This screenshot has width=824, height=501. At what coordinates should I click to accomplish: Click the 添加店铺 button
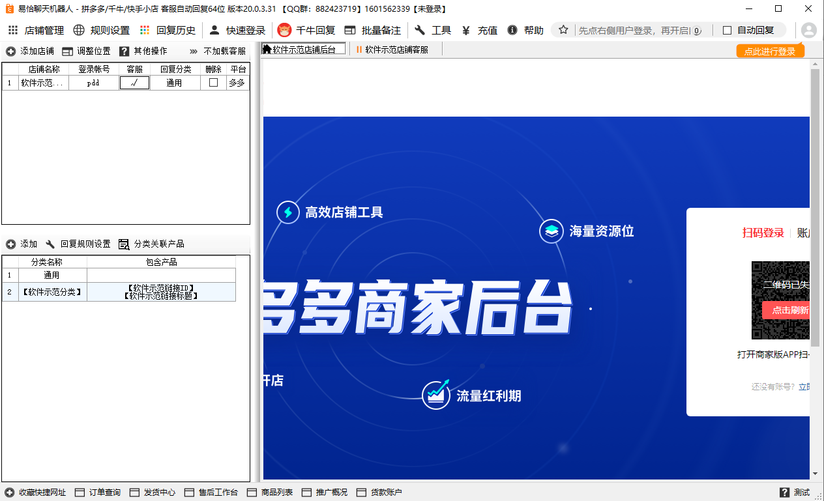pyautogui.click(x=30, y=51)
